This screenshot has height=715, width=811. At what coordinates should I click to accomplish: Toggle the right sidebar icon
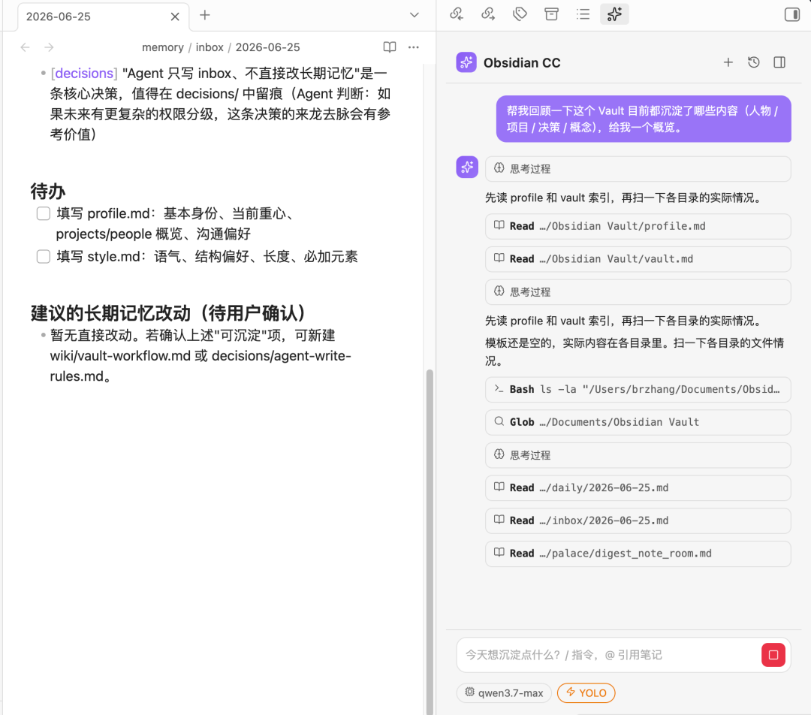pyautogui.click(x=792, y=14)
